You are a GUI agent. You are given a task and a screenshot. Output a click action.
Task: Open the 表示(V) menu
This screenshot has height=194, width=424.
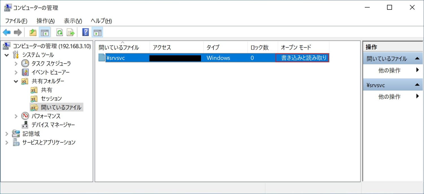click(73, 21)
